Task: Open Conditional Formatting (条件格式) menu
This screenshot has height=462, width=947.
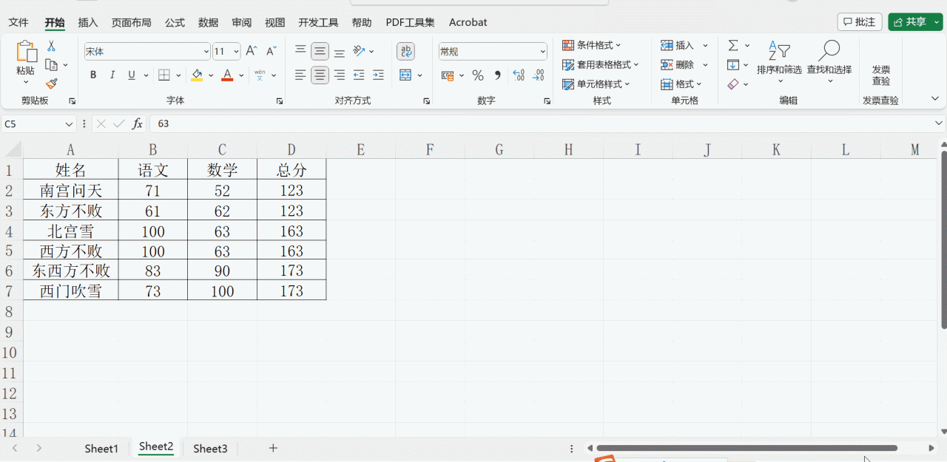Action: (592, 46)
